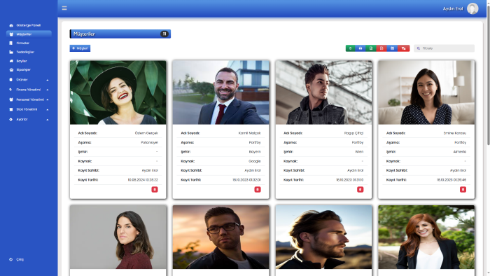This screenshot has height=276, width=490.
Task: Open photo of man wearing glasses
Action: 221,237
